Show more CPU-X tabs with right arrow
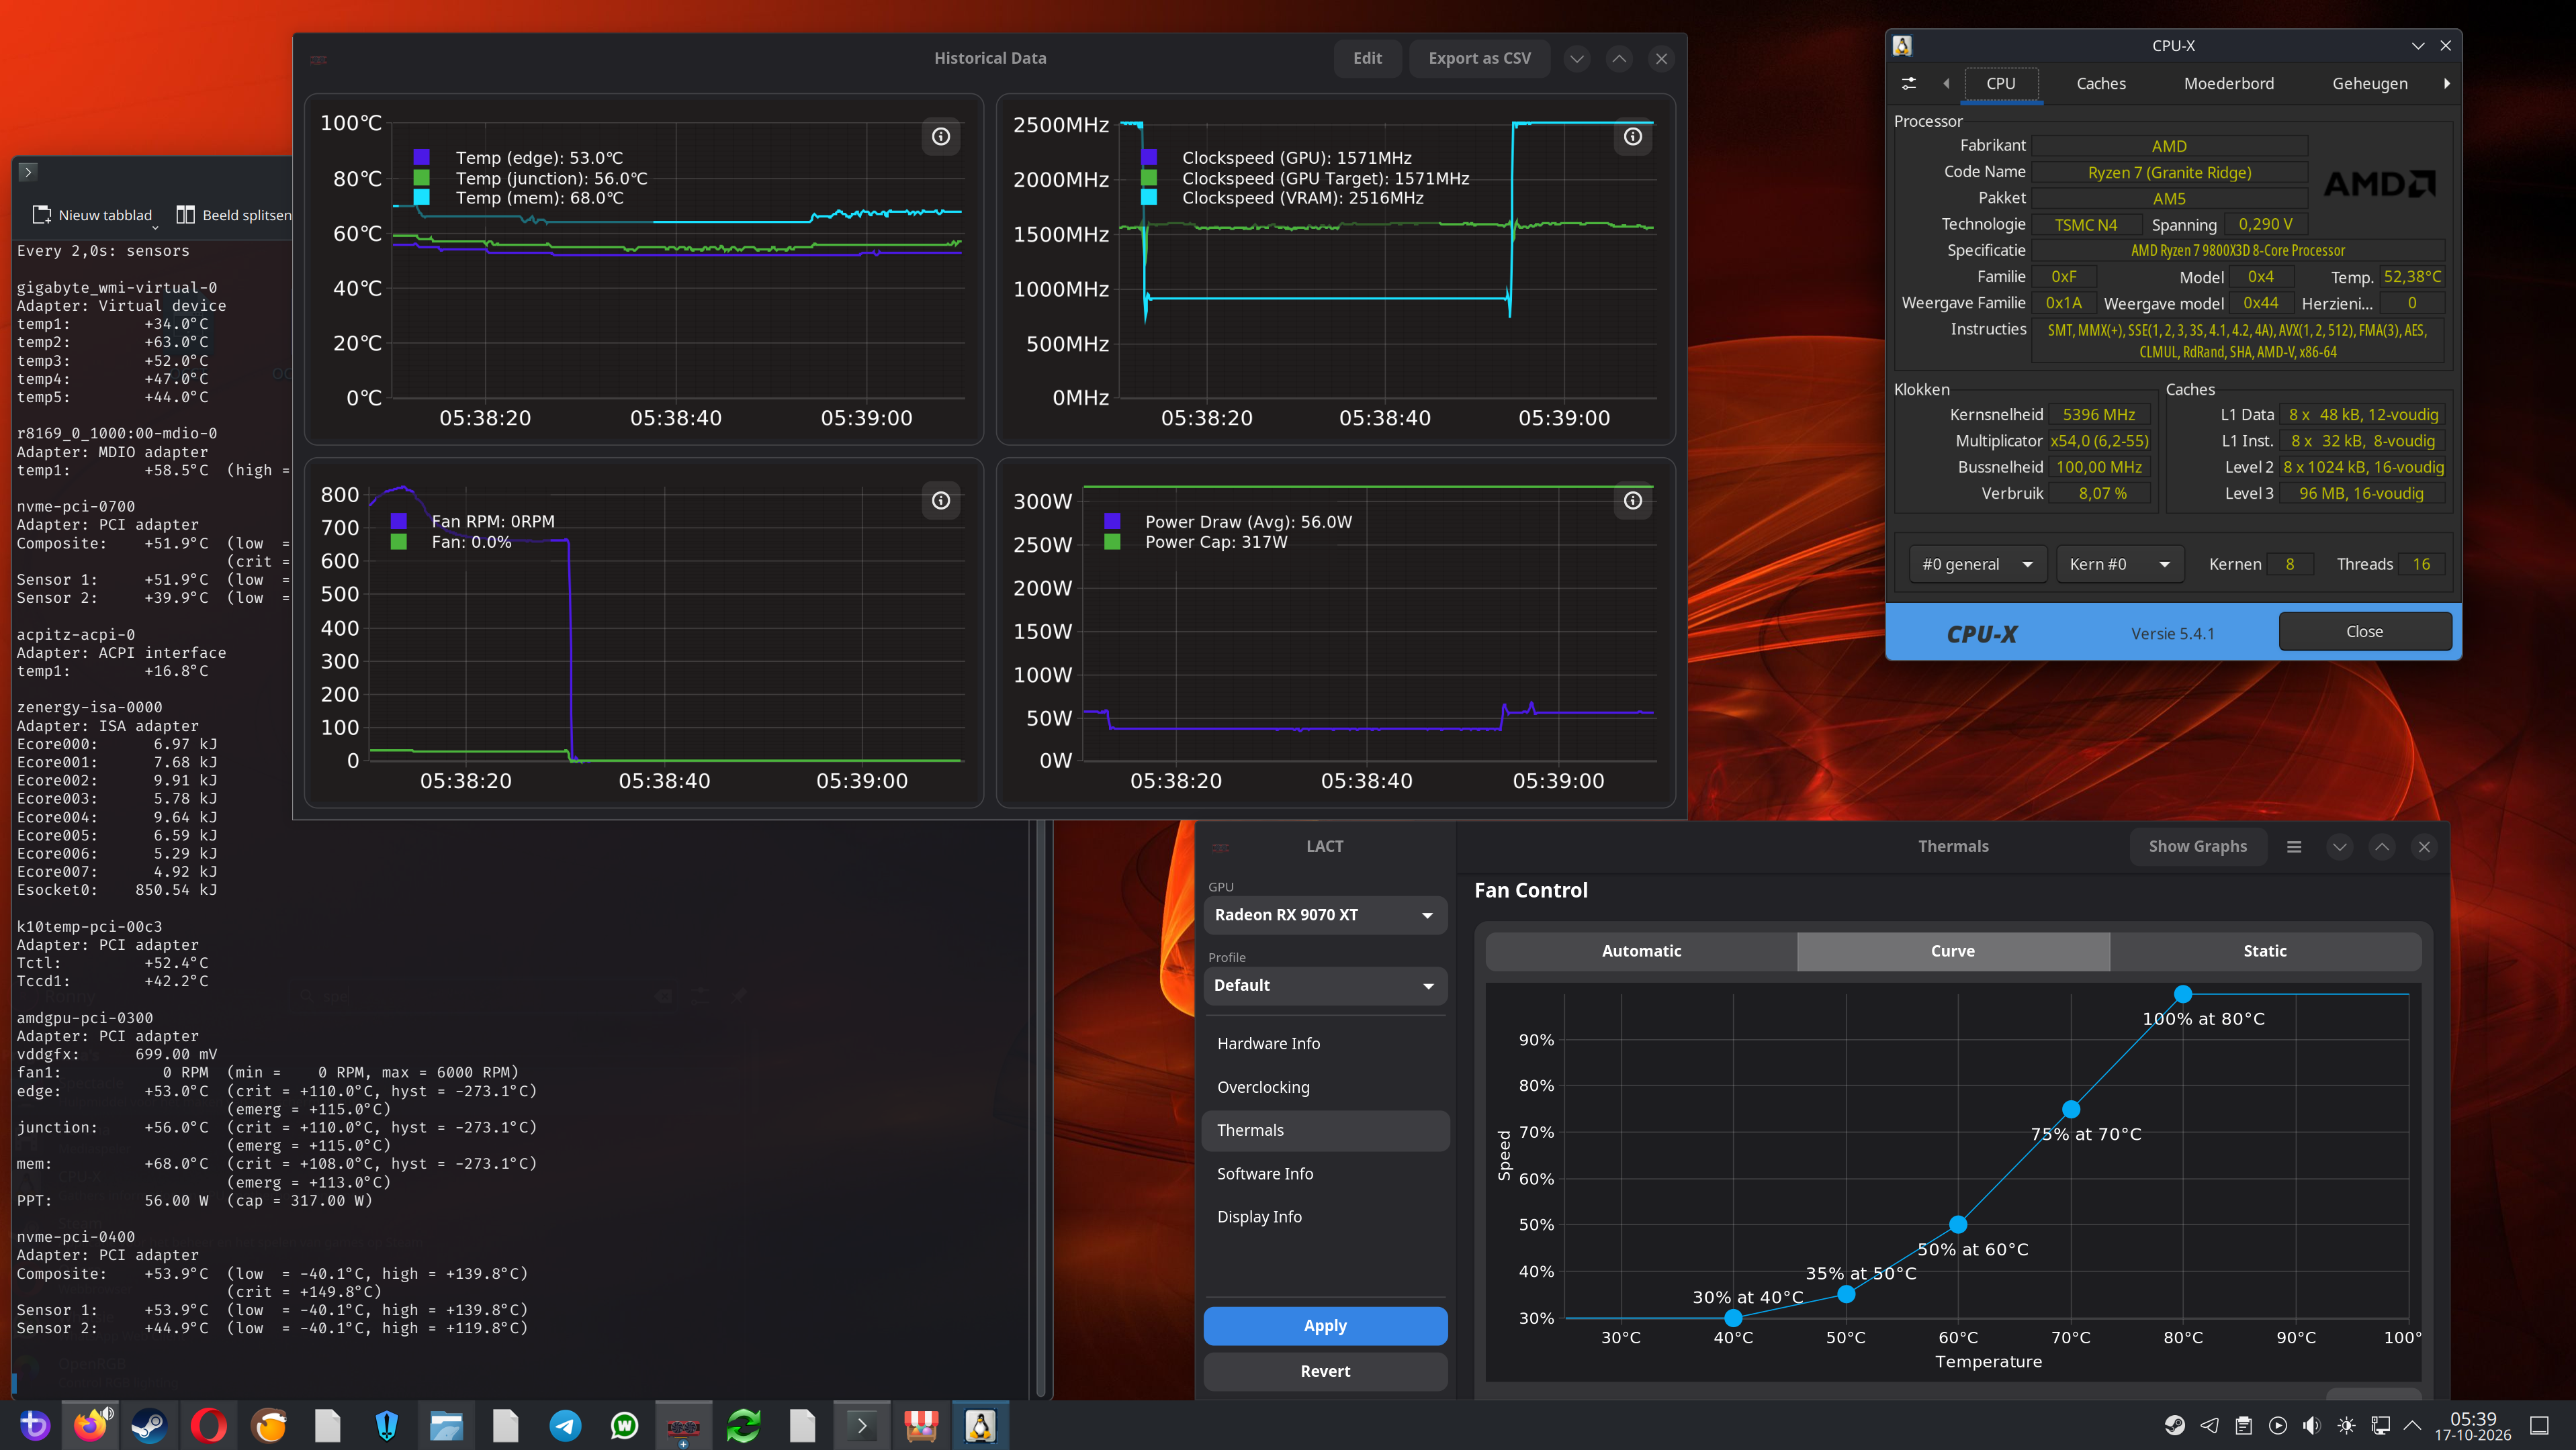Viewport: 2576px width, 1450px height. click(x=2446, y=84)
